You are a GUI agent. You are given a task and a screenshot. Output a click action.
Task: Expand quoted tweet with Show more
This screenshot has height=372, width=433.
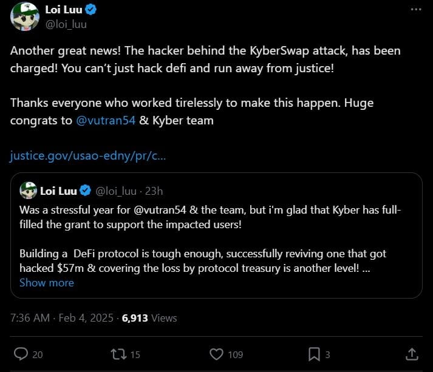coord(47,283)
